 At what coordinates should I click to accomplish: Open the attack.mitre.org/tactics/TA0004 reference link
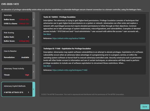click(69, 39)
